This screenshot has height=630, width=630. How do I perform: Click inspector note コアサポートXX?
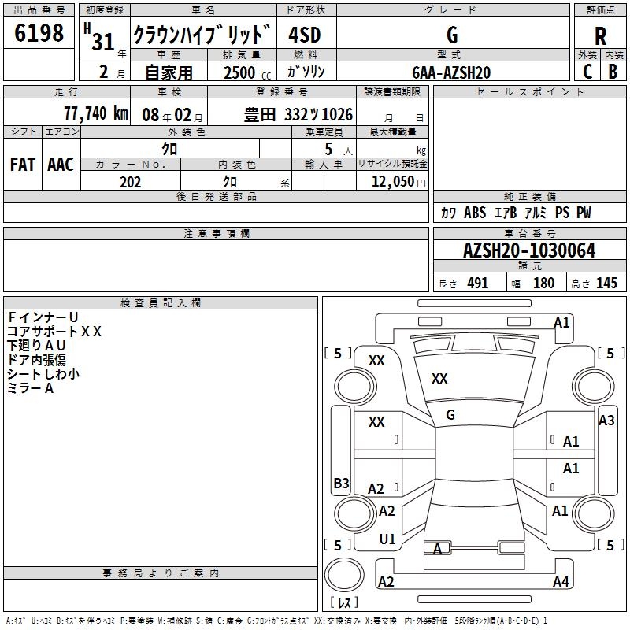54,332
